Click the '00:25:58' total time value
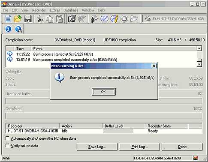Screen dimensions: 208x162 [x=196, y=78]
